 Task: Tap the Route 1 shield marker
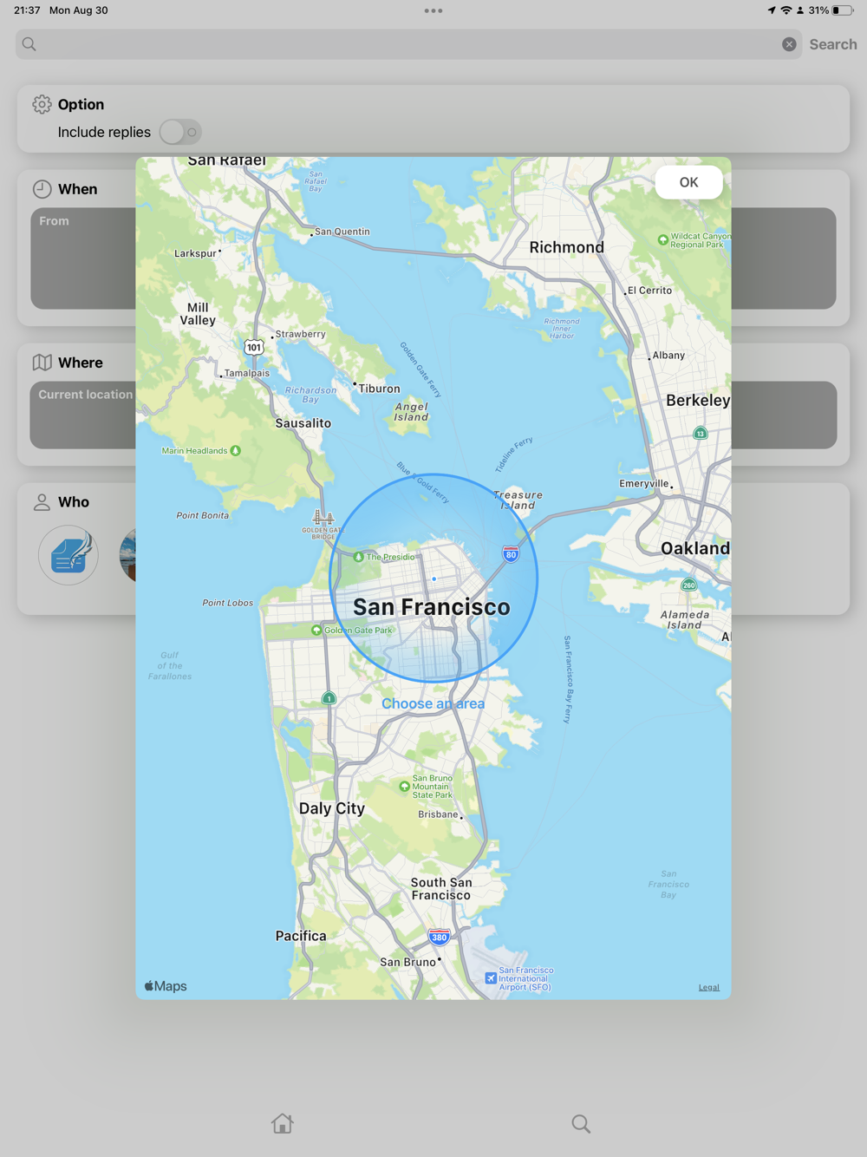tap(329, 698)
